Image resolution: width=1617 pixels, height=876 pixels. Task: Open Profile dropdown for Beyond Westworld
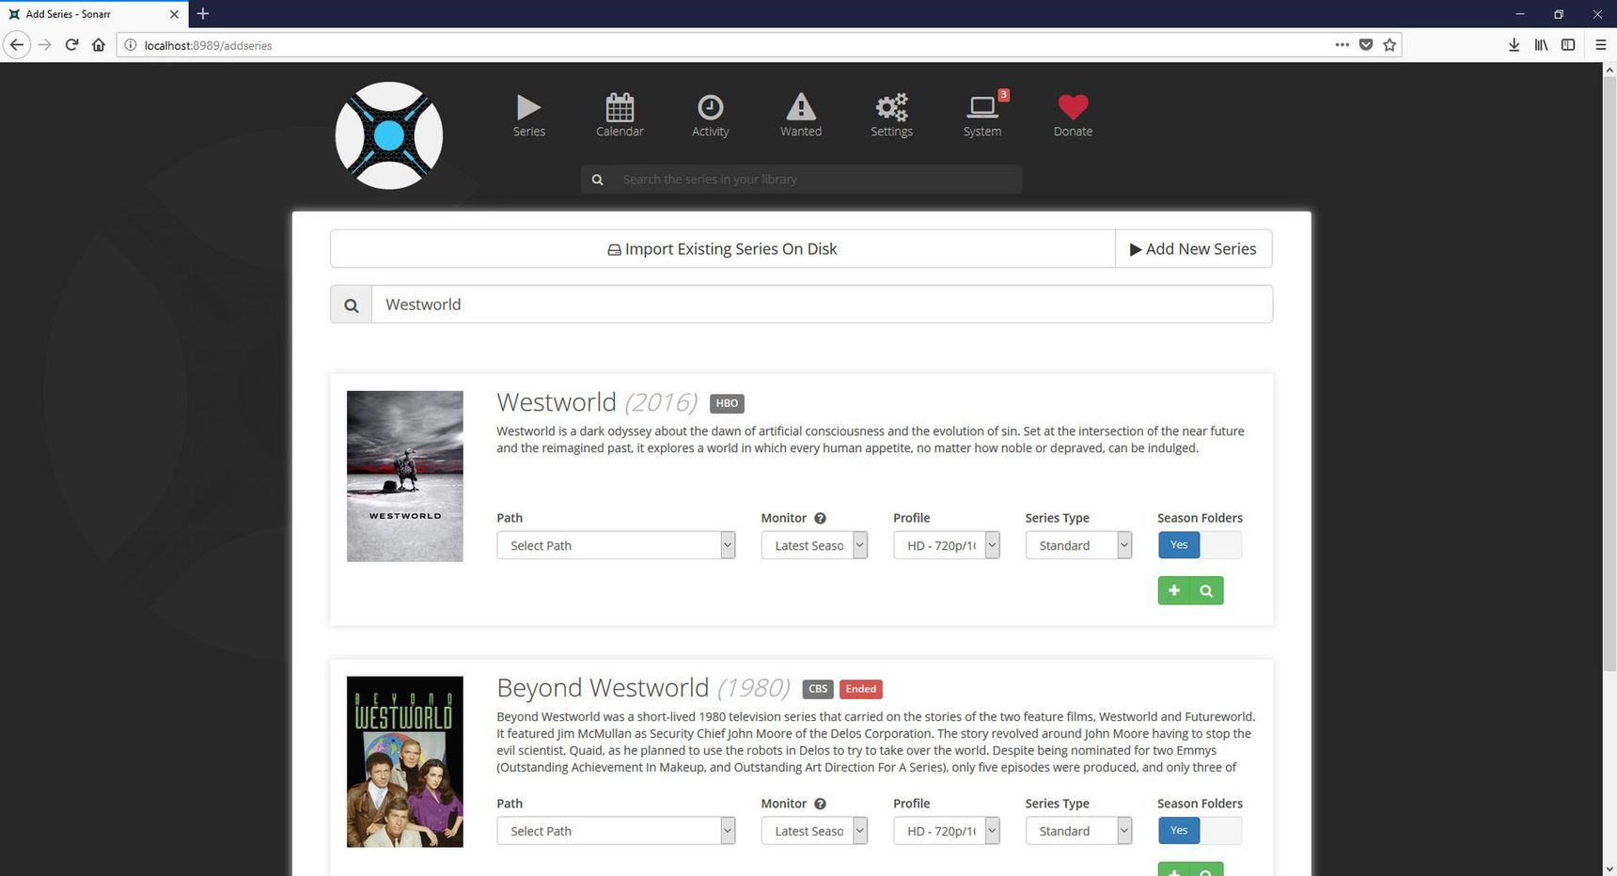946,831
